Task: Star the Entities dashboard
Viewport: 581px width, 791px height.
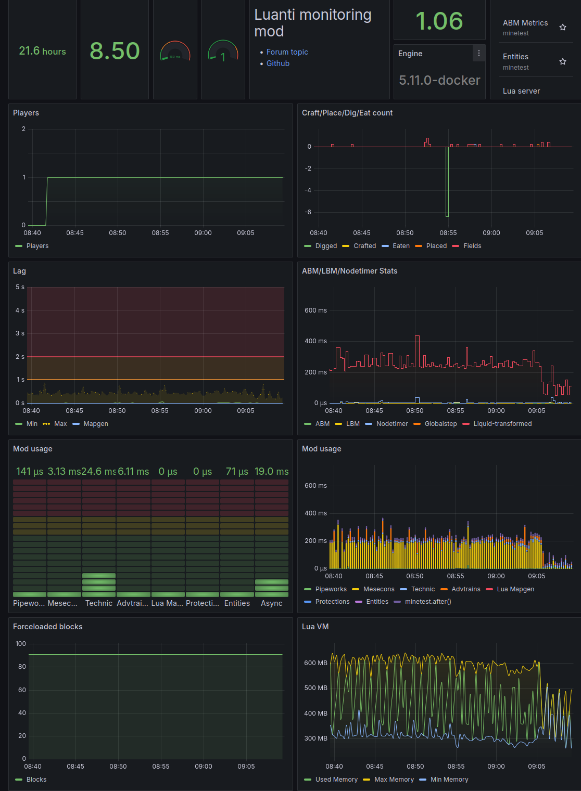Action: coord(562,61)
